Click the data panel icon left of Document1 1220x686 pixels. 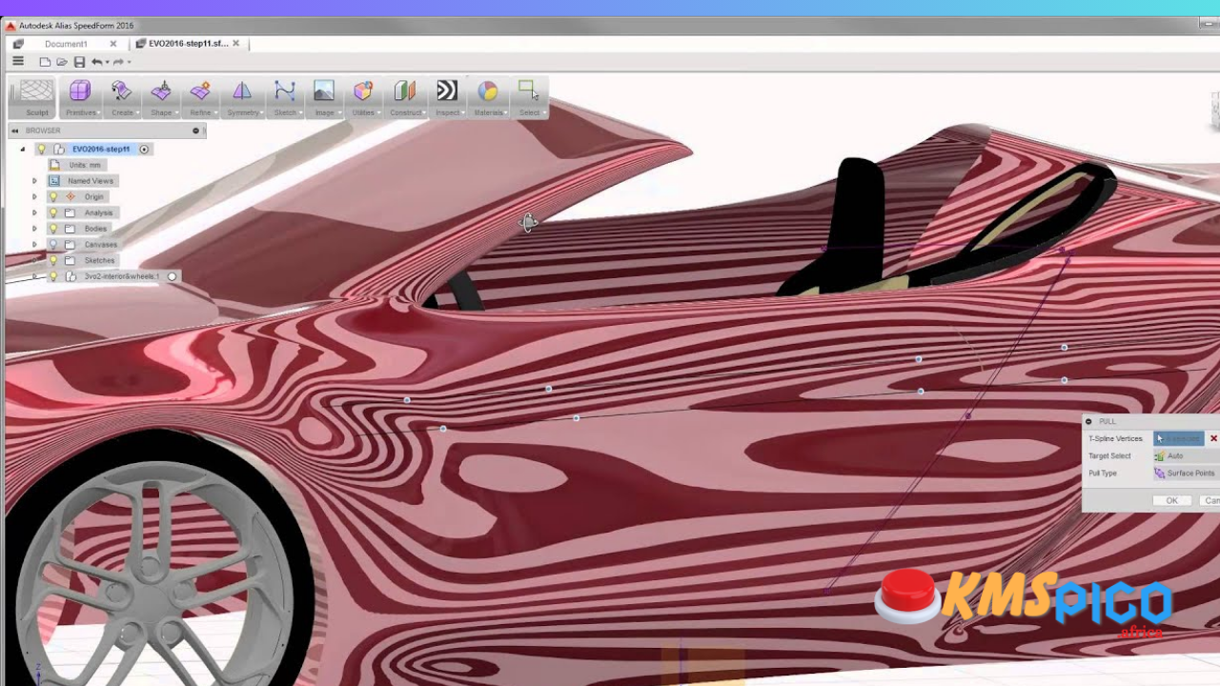click(x=17, y=44)
